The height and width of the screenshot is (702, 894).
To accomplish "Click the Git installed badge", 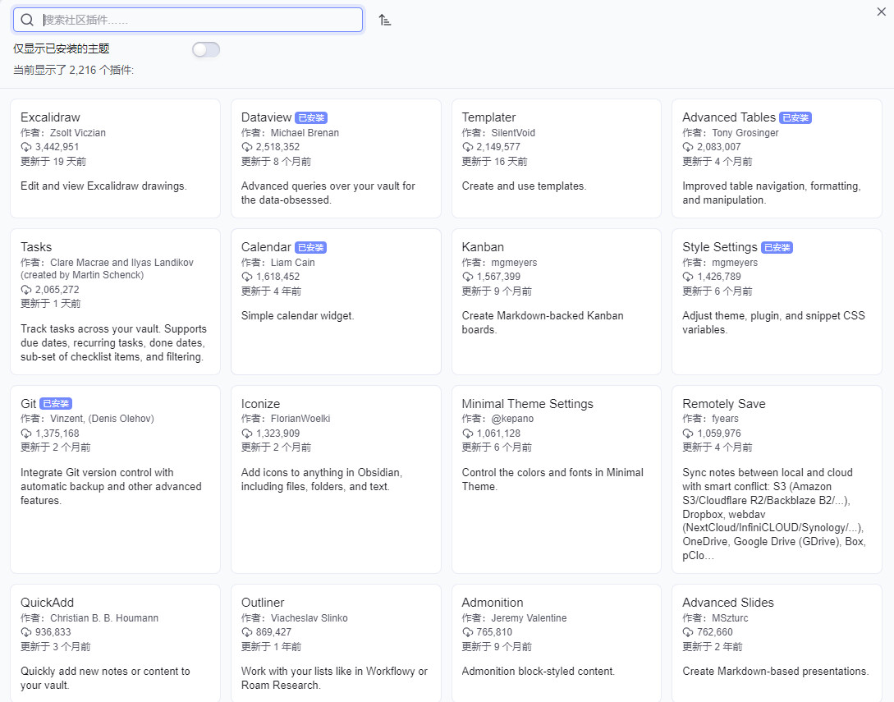I will click(56, 404).
